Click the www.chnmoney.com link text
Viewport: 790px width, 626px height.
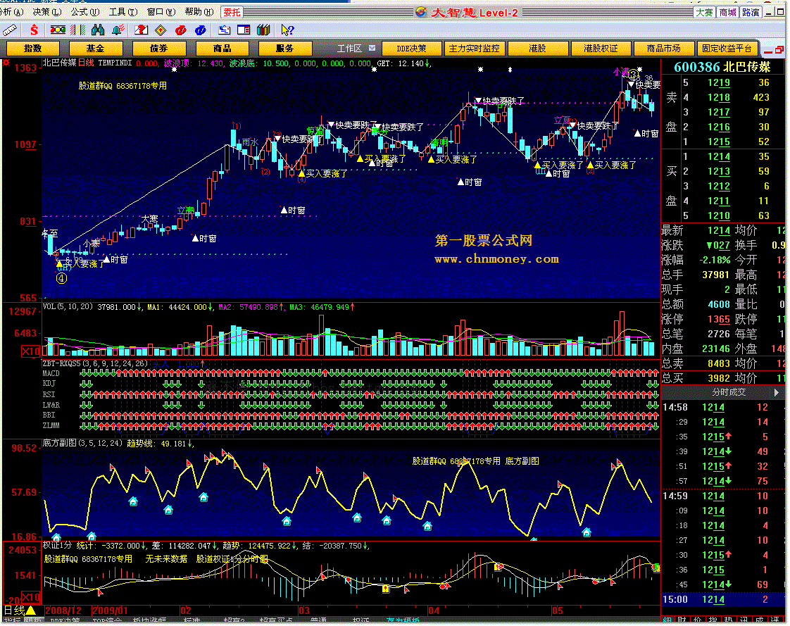[x=497, y=259]
